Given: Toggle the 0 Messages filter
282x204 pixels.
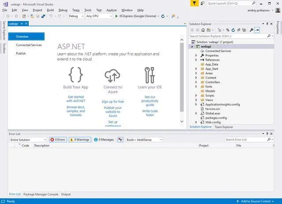Looking at the screenshot, I should click(x=104, y=140).
